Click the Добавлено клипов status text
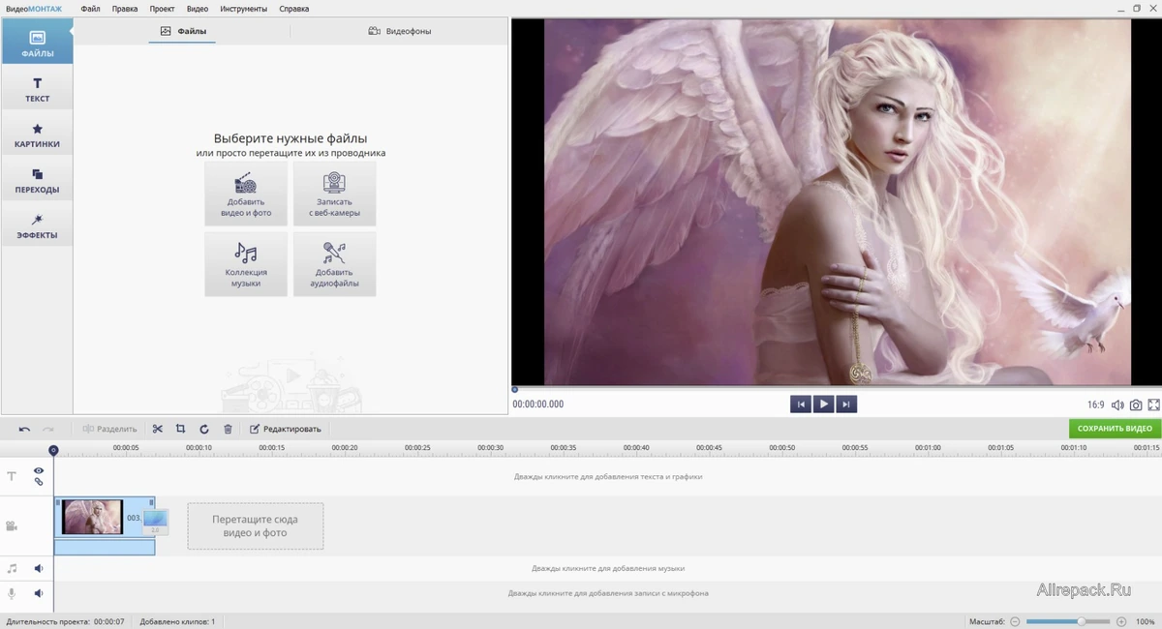The image size is (1162, 629). (177, 621)
